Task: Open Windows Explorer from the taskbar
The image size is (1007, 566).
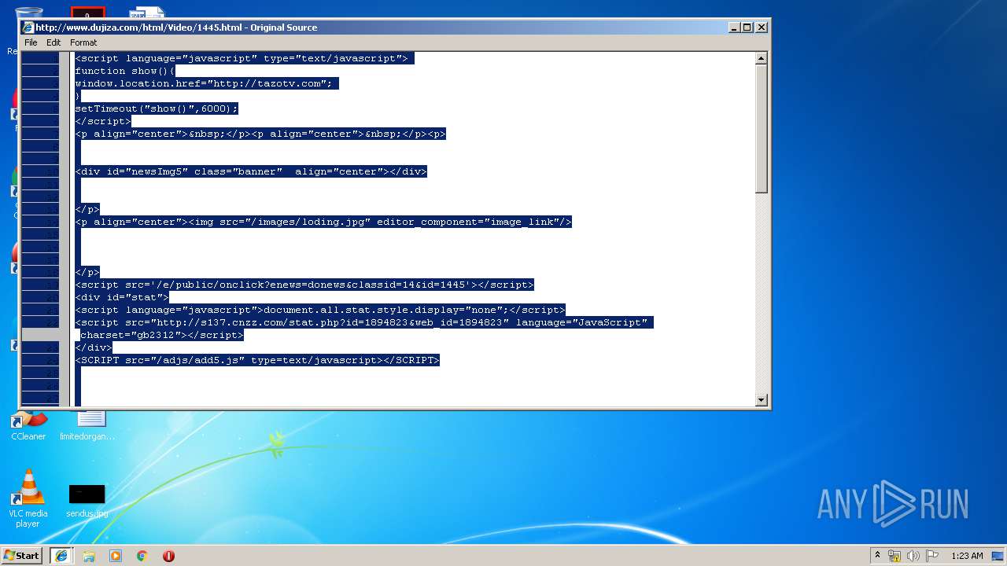Action: [x=89, y=555]
